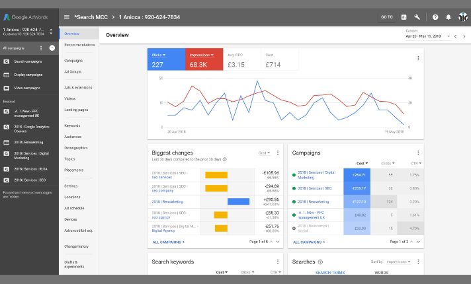Screen dimensions: 471x284
Task: Open the wrench tools menu
Action: coord(417,17)
